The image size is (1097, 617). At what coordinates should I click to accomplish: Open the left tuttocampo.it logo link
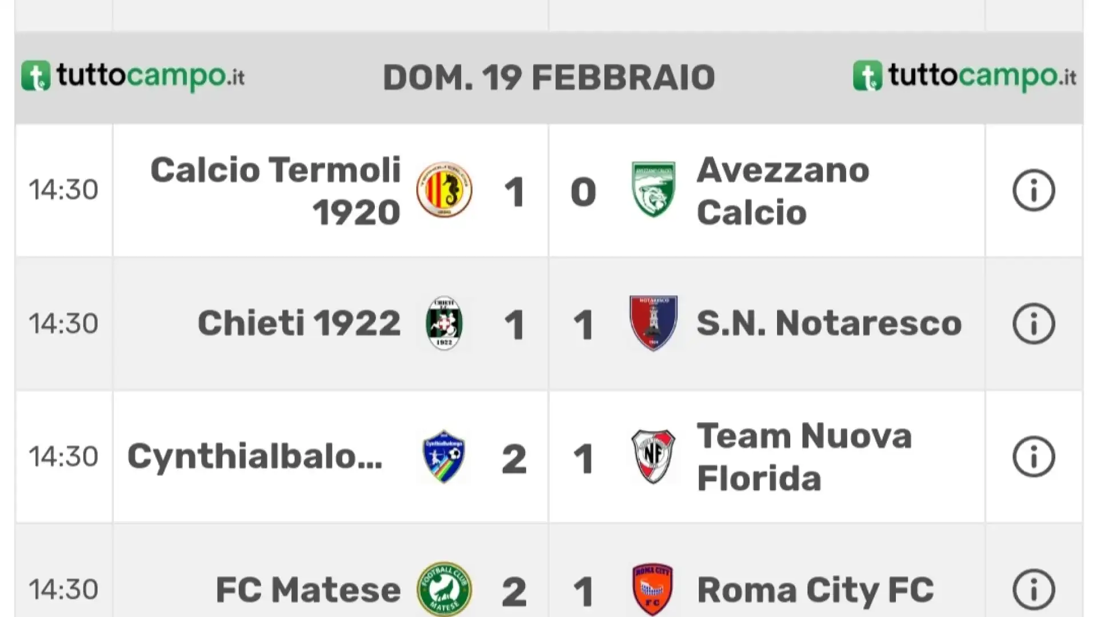pos(133,77)
